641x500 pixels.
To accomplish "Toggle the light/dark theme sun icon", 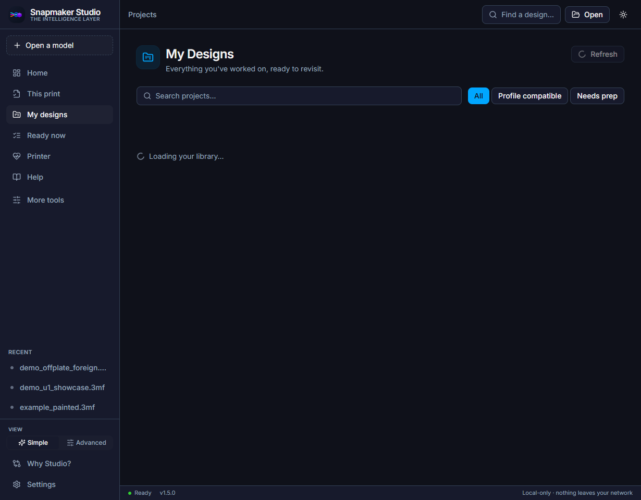I will tap(623, 15).
